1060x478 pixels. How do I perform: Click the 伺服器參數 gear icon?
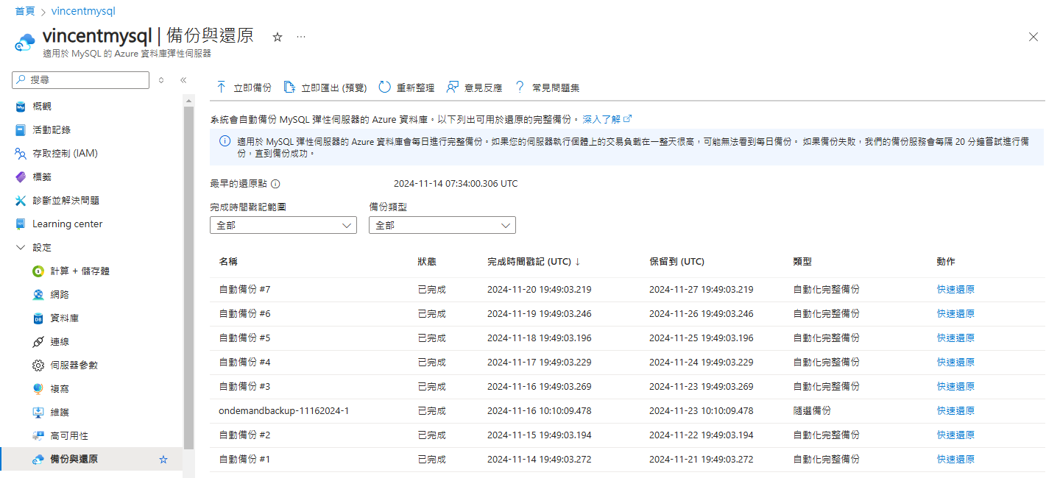[38, 365]
